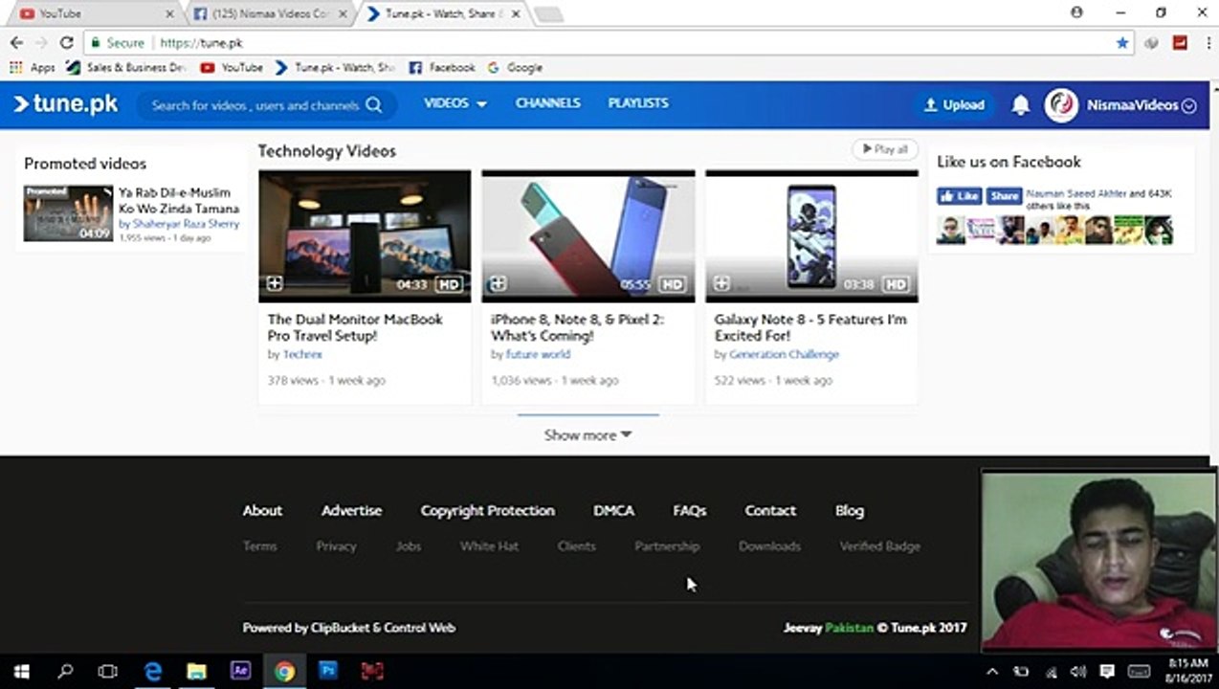Open Techrex channel link
Viewport: 1219px width, 689px height.
point(302,354)
